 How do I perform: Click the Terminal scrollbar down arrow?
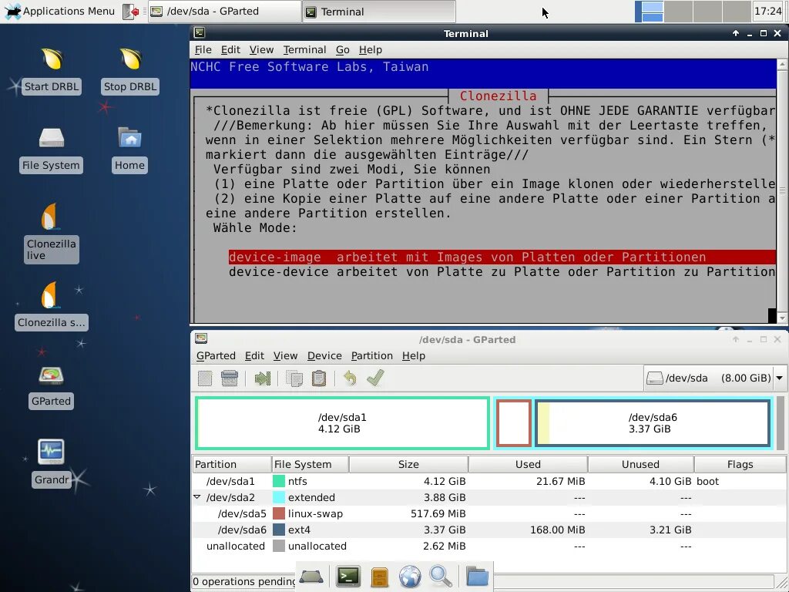782,318
